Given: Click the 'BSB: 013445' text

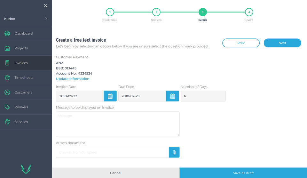Looking at the screenshot, I should pos(66,68).
